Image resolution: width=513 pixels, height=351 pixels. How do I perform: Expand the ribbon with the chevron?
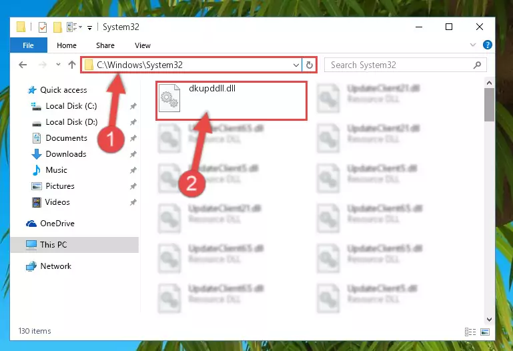pos(473,45)
